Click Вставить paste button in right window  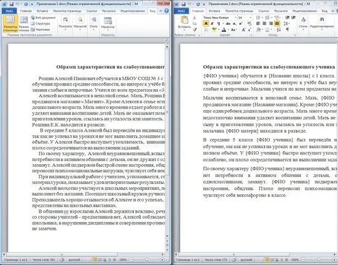(184, 23)
